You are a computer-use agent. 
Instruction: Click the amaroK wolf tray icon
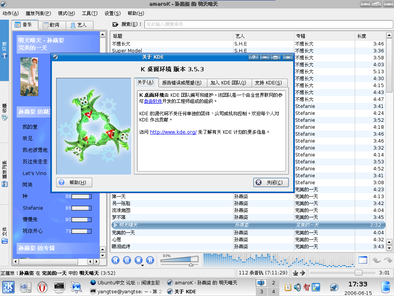pyautogui.click(x=334, y=287)
